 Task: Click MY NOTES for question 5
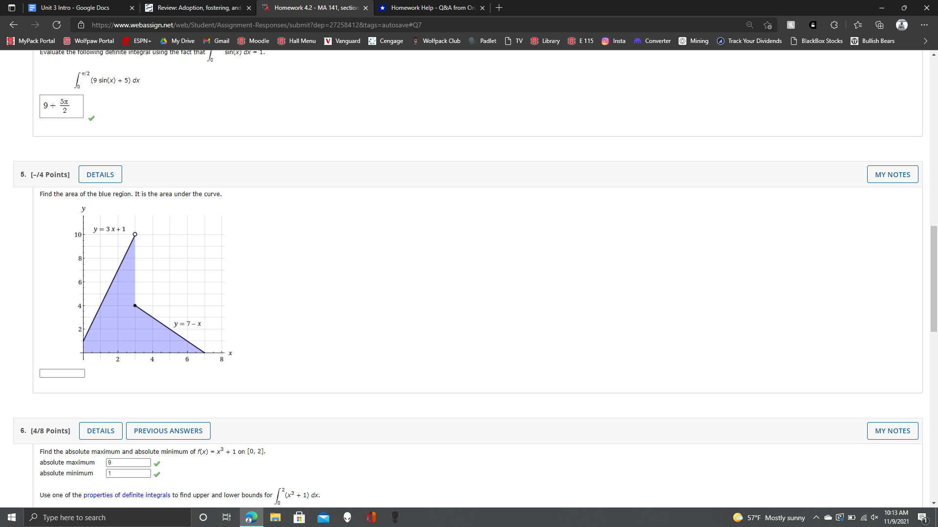tap(892, 175)
